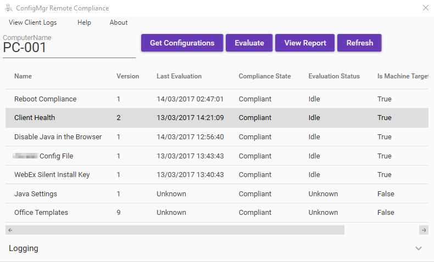Click the horizontal scrollbar right arrow

coord(424,230)
